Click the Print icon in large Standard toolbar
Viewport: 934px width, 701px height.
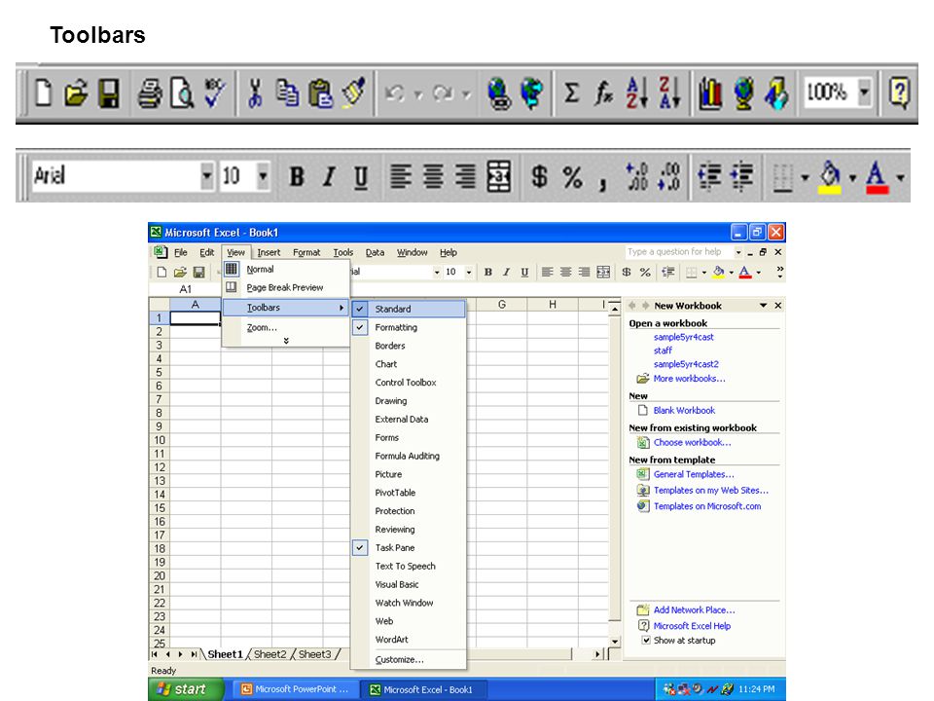[150, 93]
